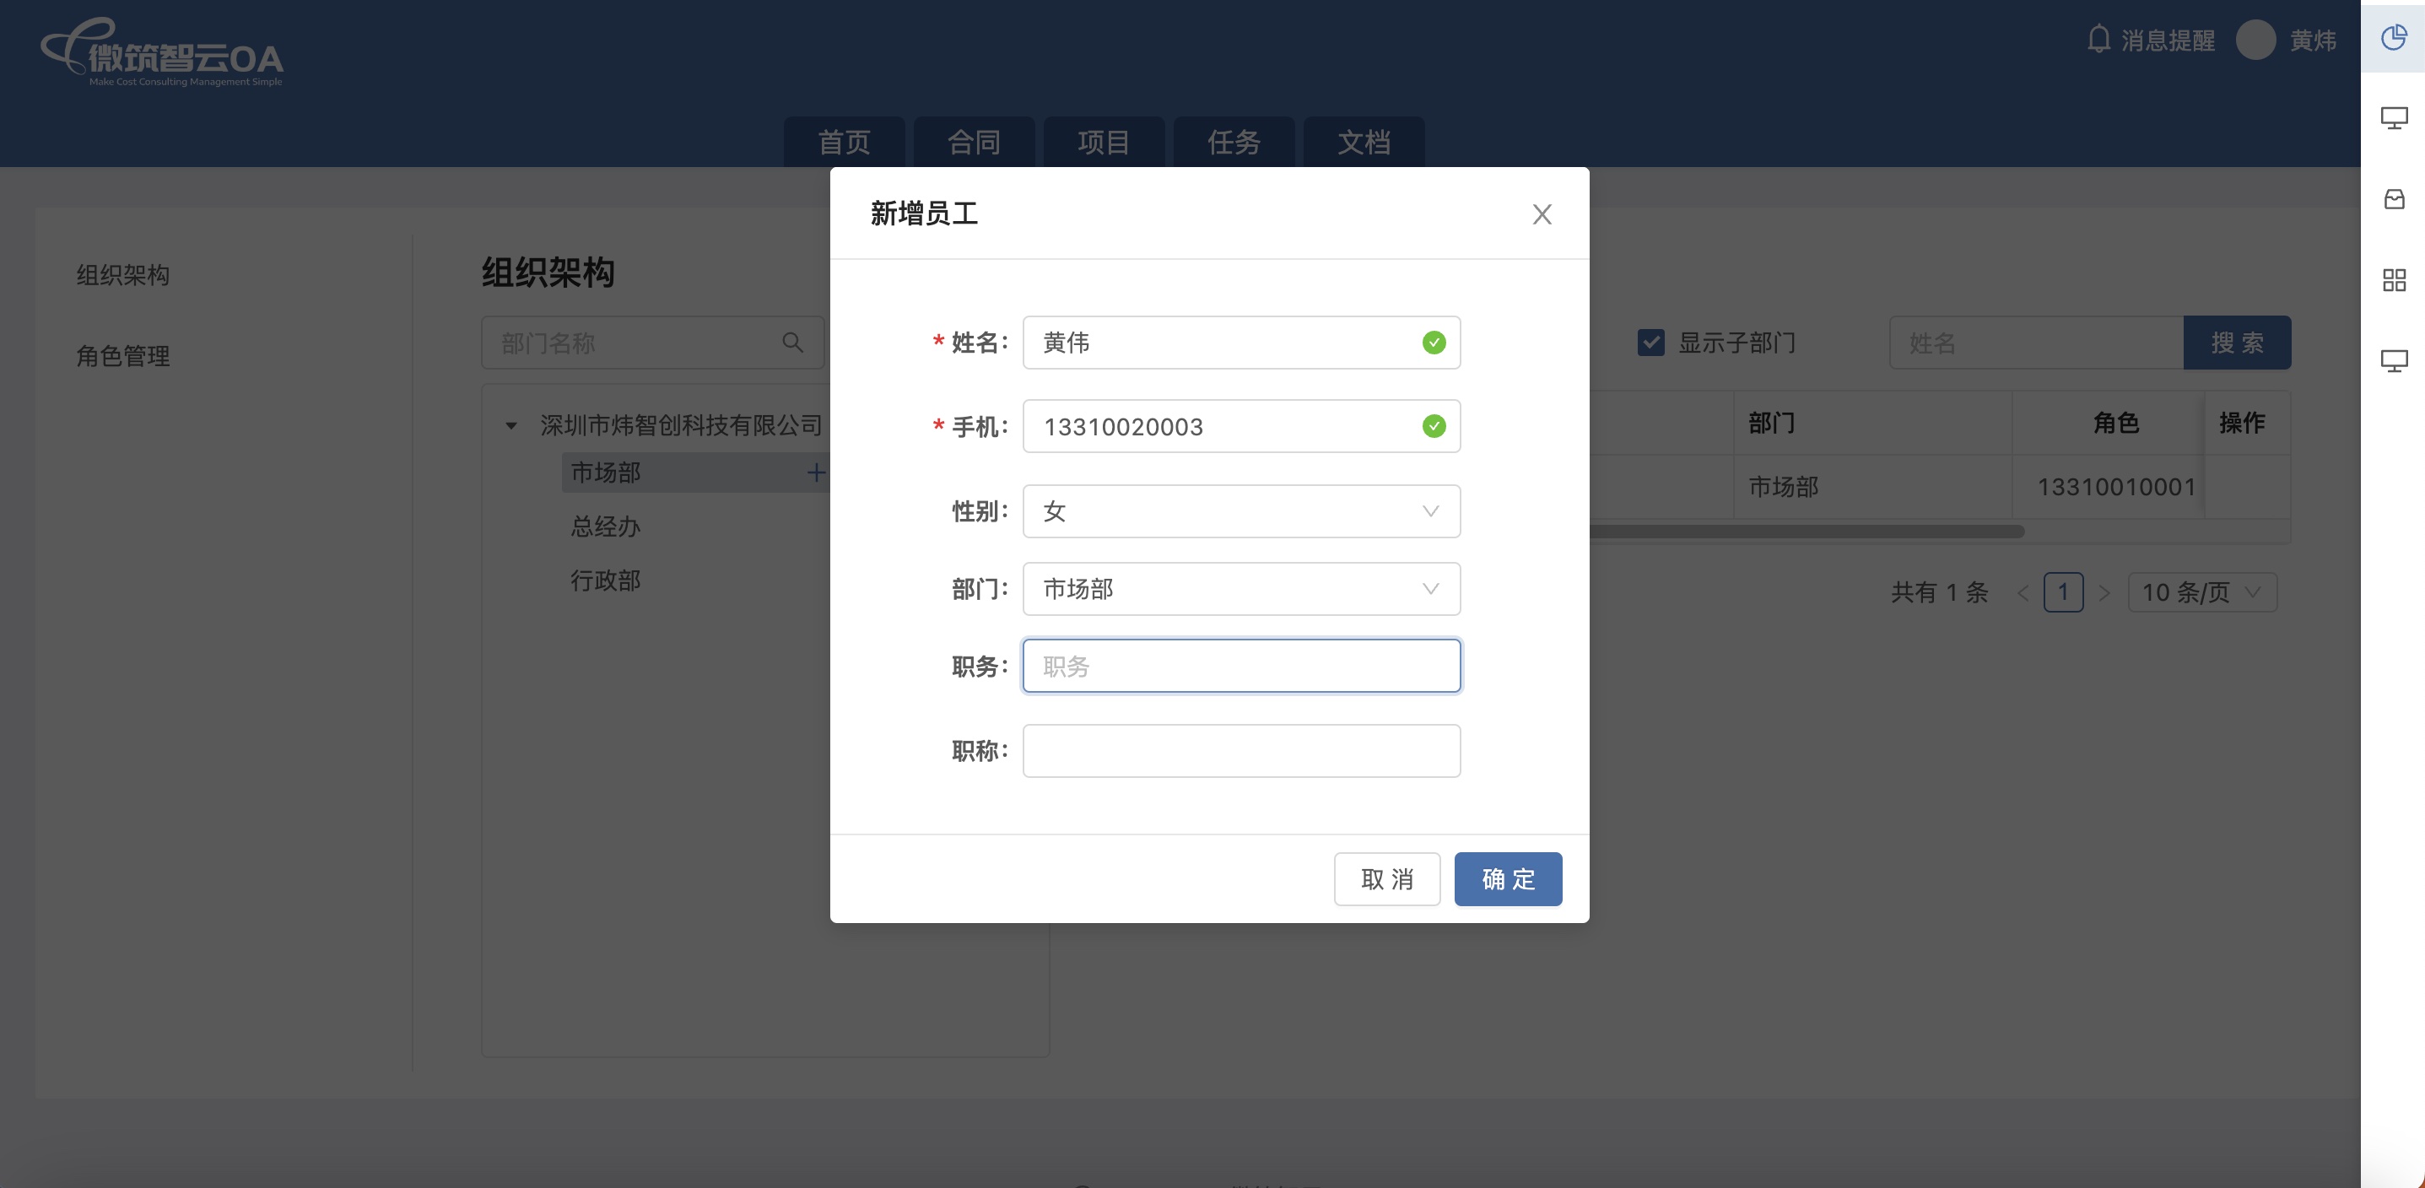2425x1188 pixels.
Task: Click the horizontal scrollbar under the table
Action: click(x=1806, y=532)
